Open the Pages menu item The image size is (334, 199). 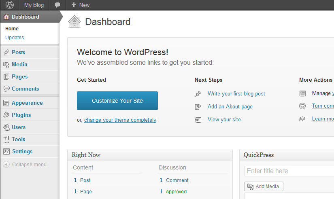click(x=20, y=76)
